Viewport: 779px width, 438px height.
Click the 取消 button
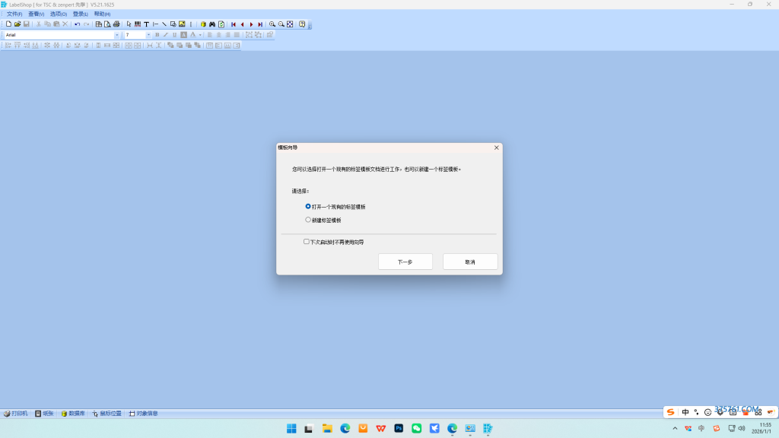point(470,262)
